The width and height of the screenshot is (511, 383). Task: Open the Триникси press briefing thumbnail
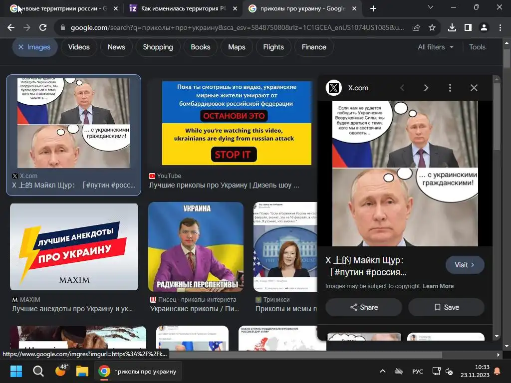(285, 247)
